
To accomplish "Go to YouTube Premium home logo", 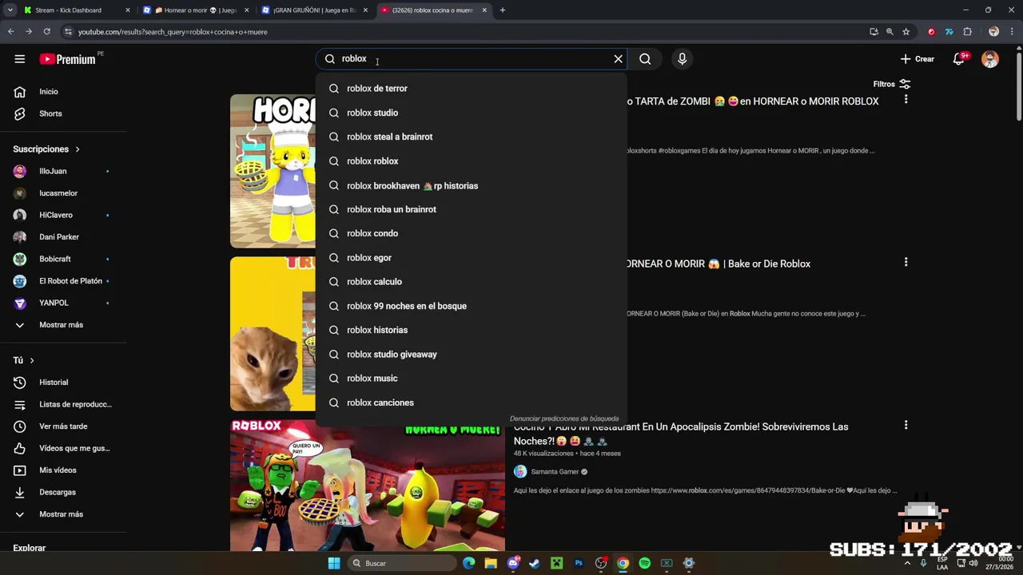I will coord(67,59).
